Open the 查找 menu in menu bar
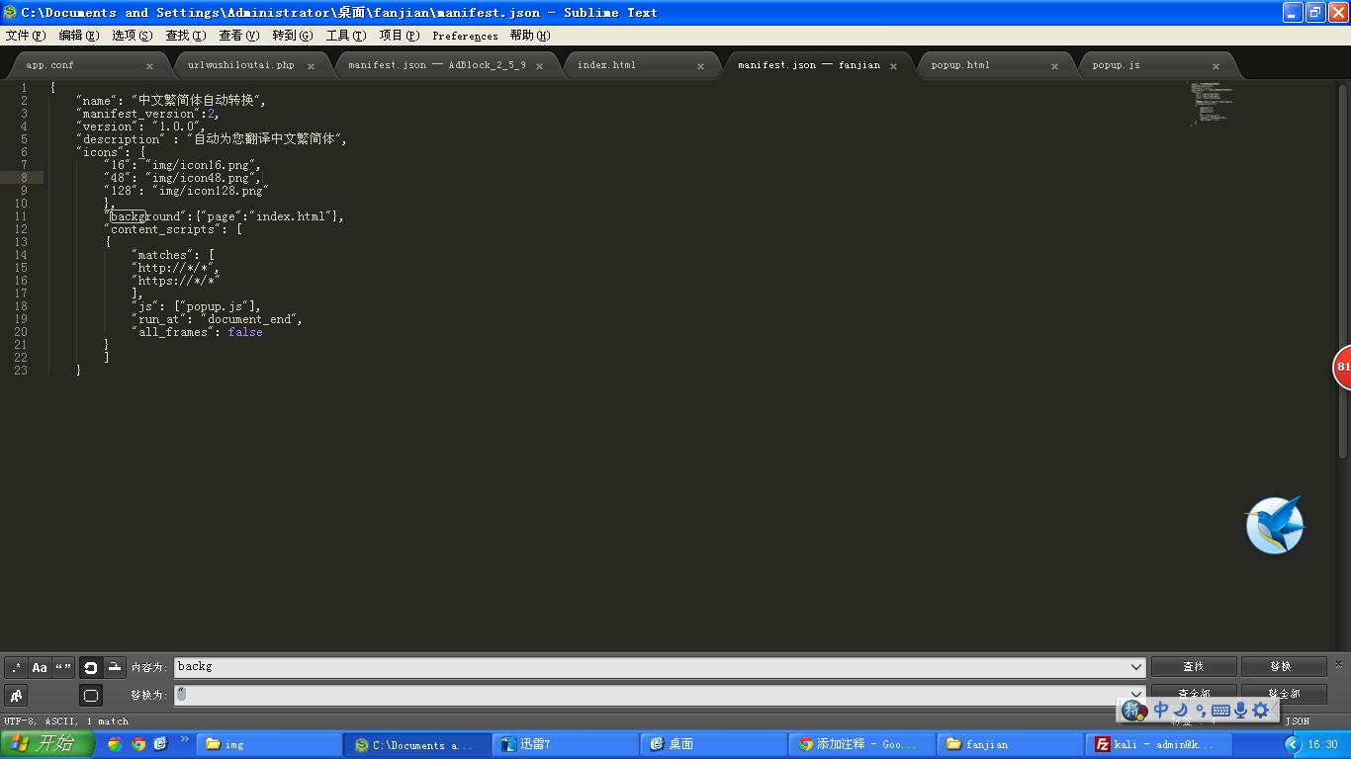The image size is (1351, 759). (x=185, y=36)
